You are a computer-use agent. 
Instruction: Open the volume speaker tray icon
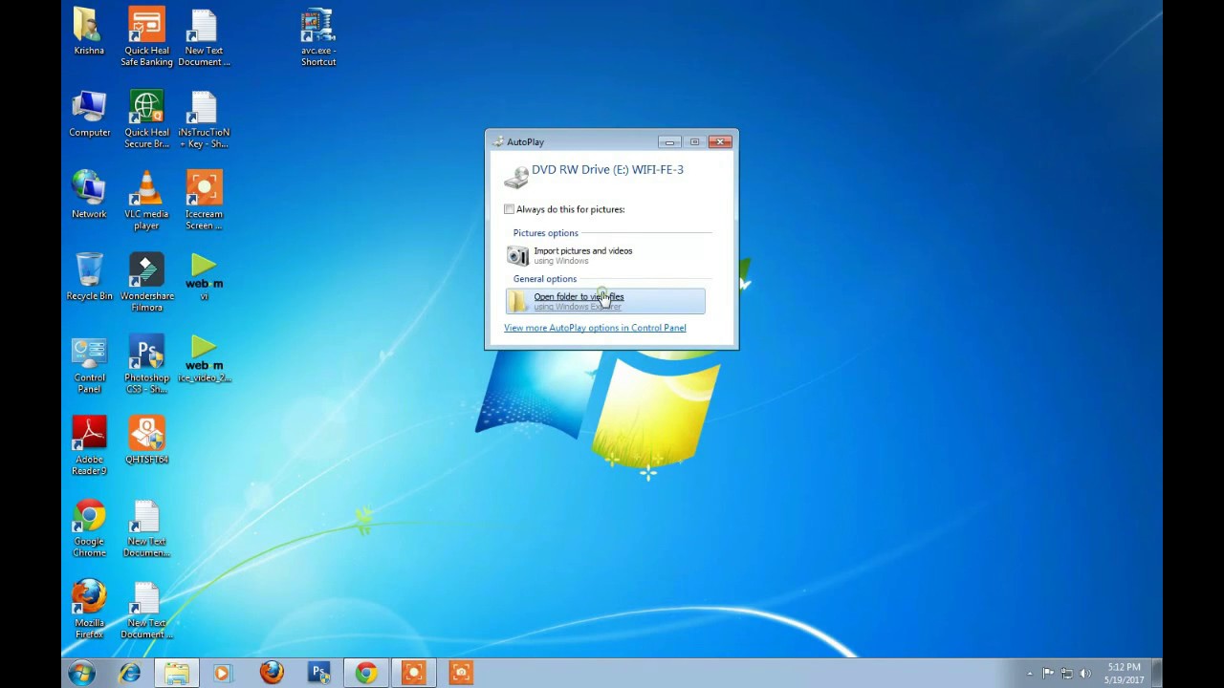pos(1085,674)
